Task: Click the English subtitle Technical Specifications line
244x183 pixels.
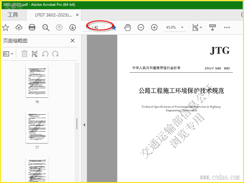Action: pyautogui.click(x=181, y=107)
